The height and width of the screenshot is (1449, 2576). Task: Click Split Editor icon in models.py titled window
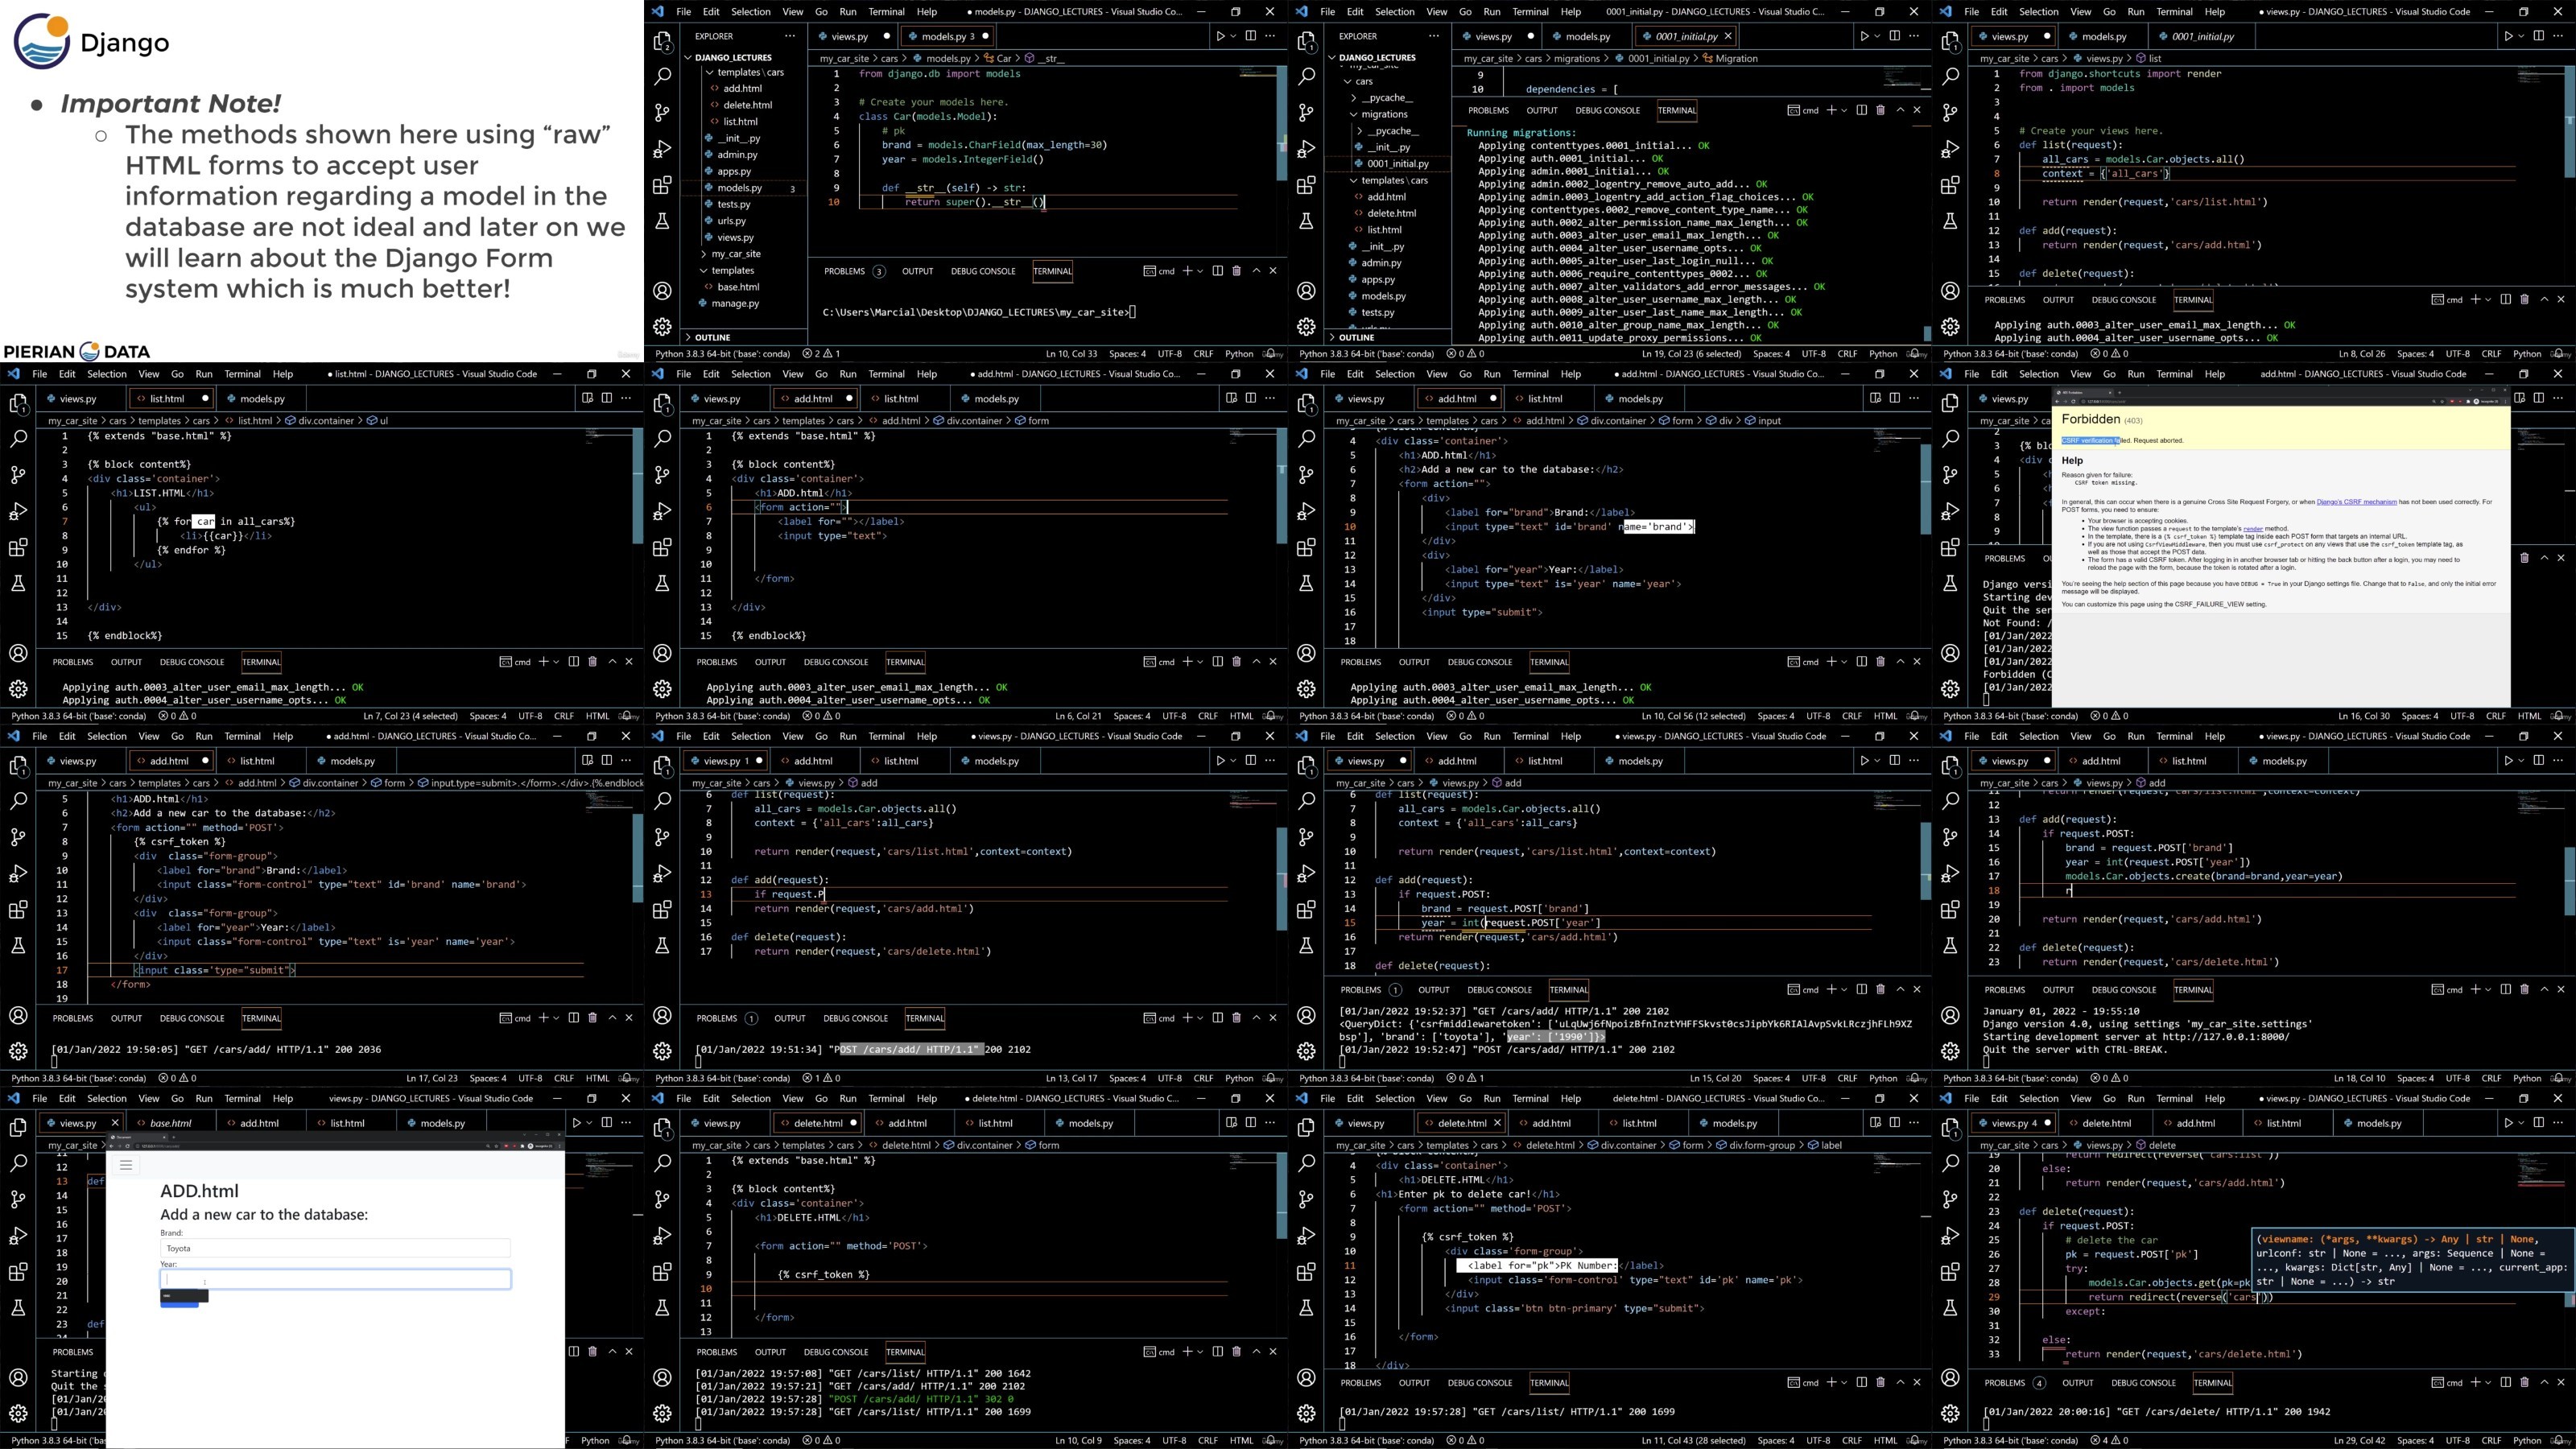pyautogui.click(x=1250, y=36)
